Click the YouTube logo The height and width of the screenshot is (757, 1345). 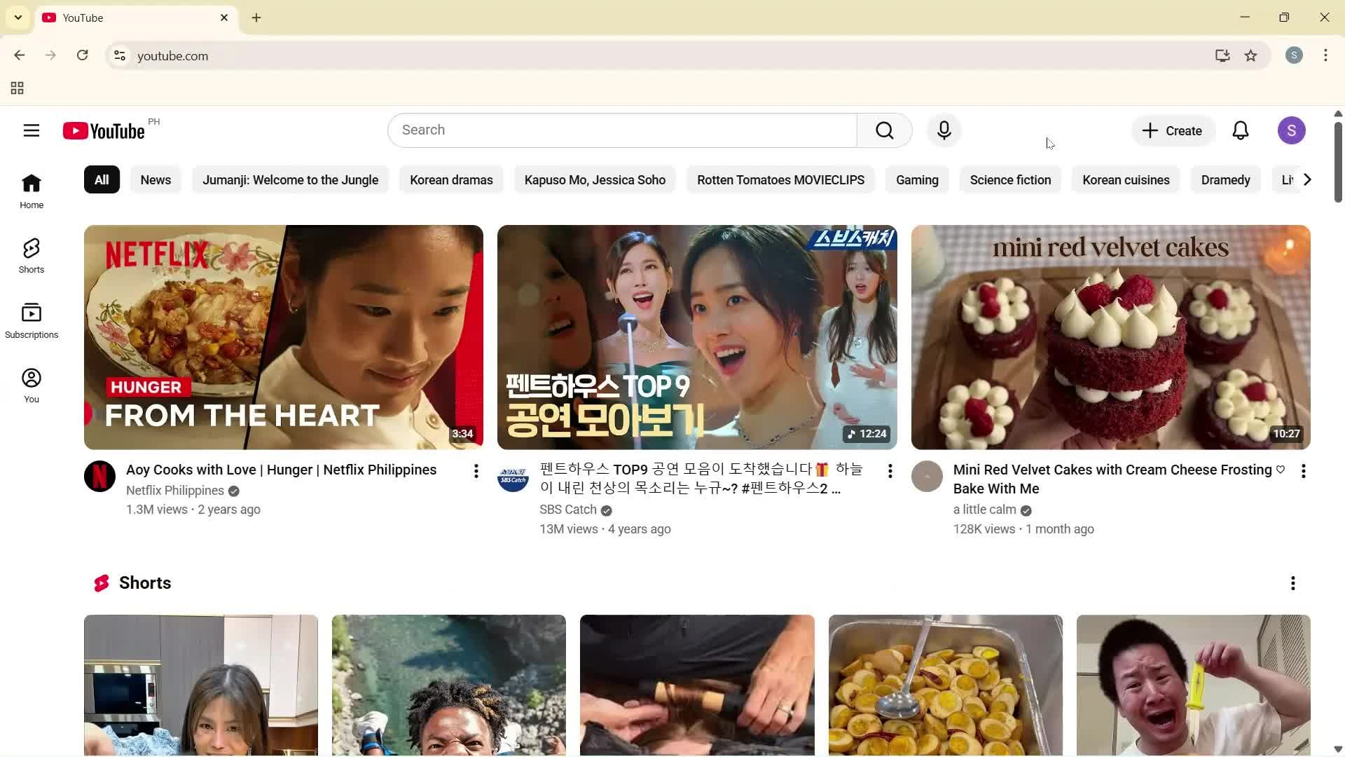coord(105,130)
